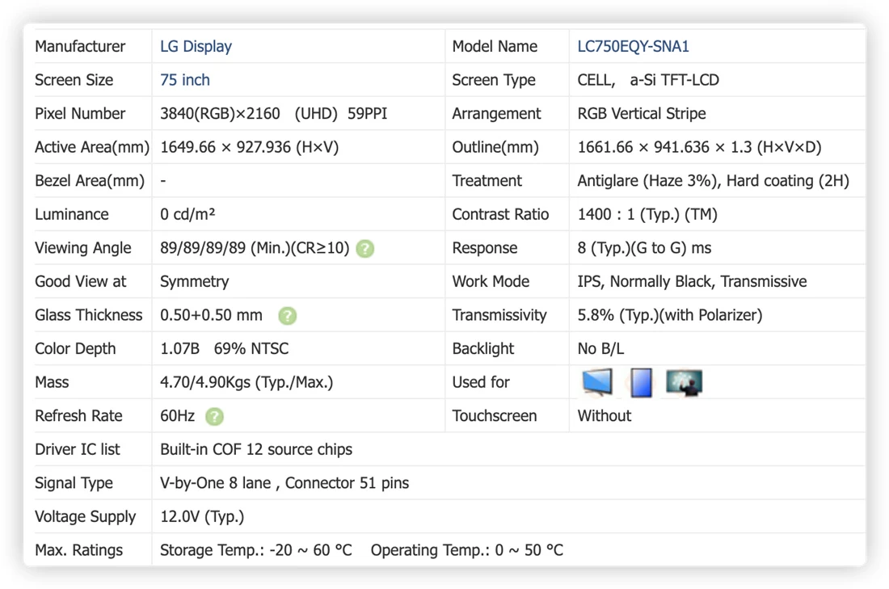Click the Outline(mm) dimensions value

point(699,147)
